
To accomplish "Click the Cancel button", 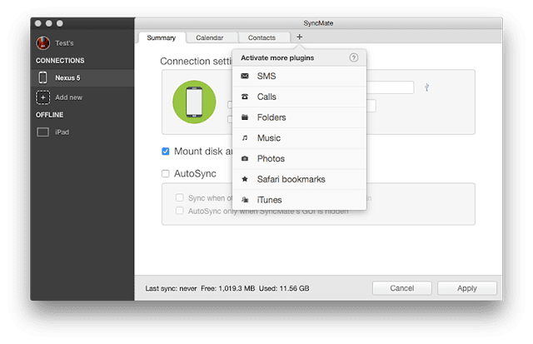I will coord(401,288).
